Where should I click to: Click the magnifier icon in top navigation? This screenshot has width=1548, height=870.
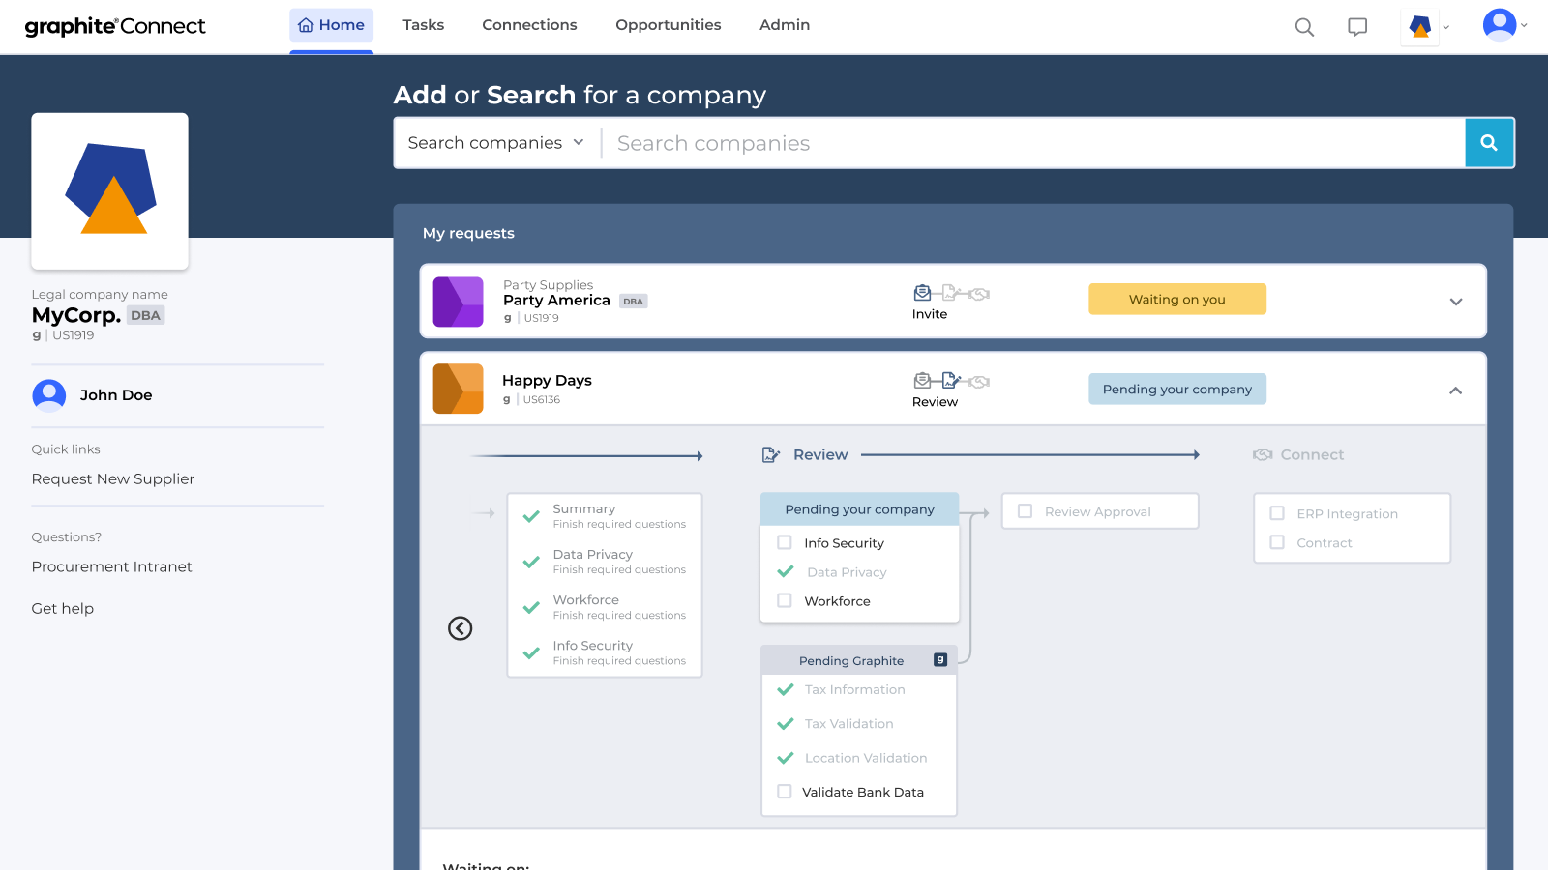1304,27
